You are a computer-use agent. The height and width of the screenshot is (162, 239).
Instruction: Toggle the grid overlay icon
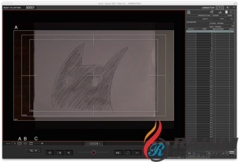[x=25, y=144]
